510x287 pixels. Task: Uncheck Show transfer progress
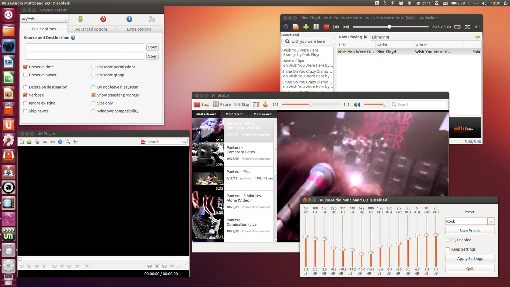click(93, 95)
